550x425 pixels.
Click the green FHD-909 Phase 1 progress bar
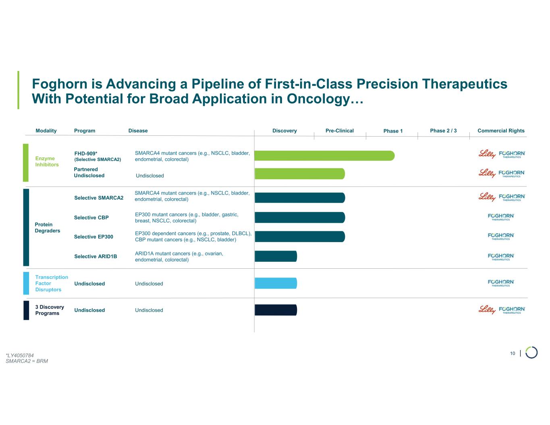324,155
